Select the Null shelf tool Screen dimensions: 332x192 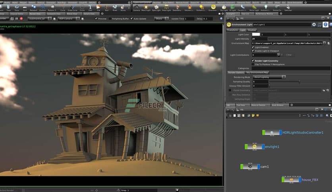click(x=107, y=8)
